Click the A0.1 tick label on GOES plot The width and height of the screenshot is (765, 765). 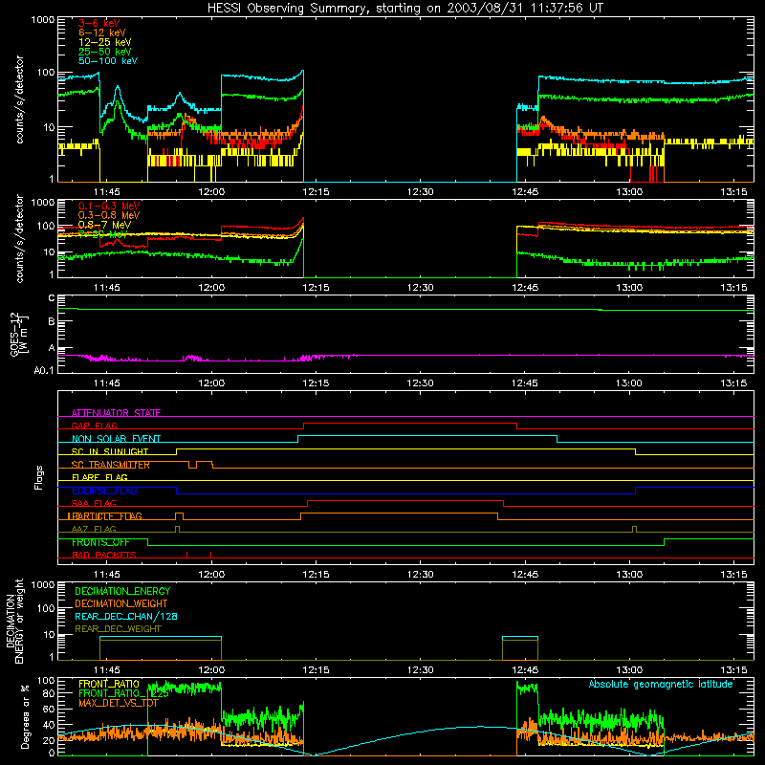(x=44, y=370)
